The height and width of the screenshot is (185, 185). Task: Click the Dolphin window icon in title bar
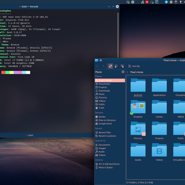97,60
